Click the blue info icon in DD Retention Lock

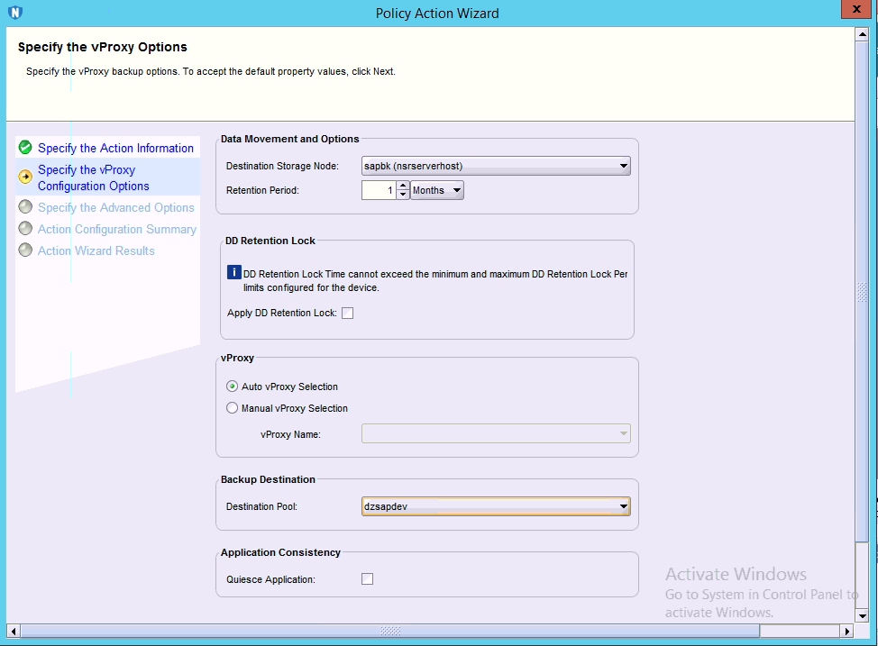coord(233,272)
